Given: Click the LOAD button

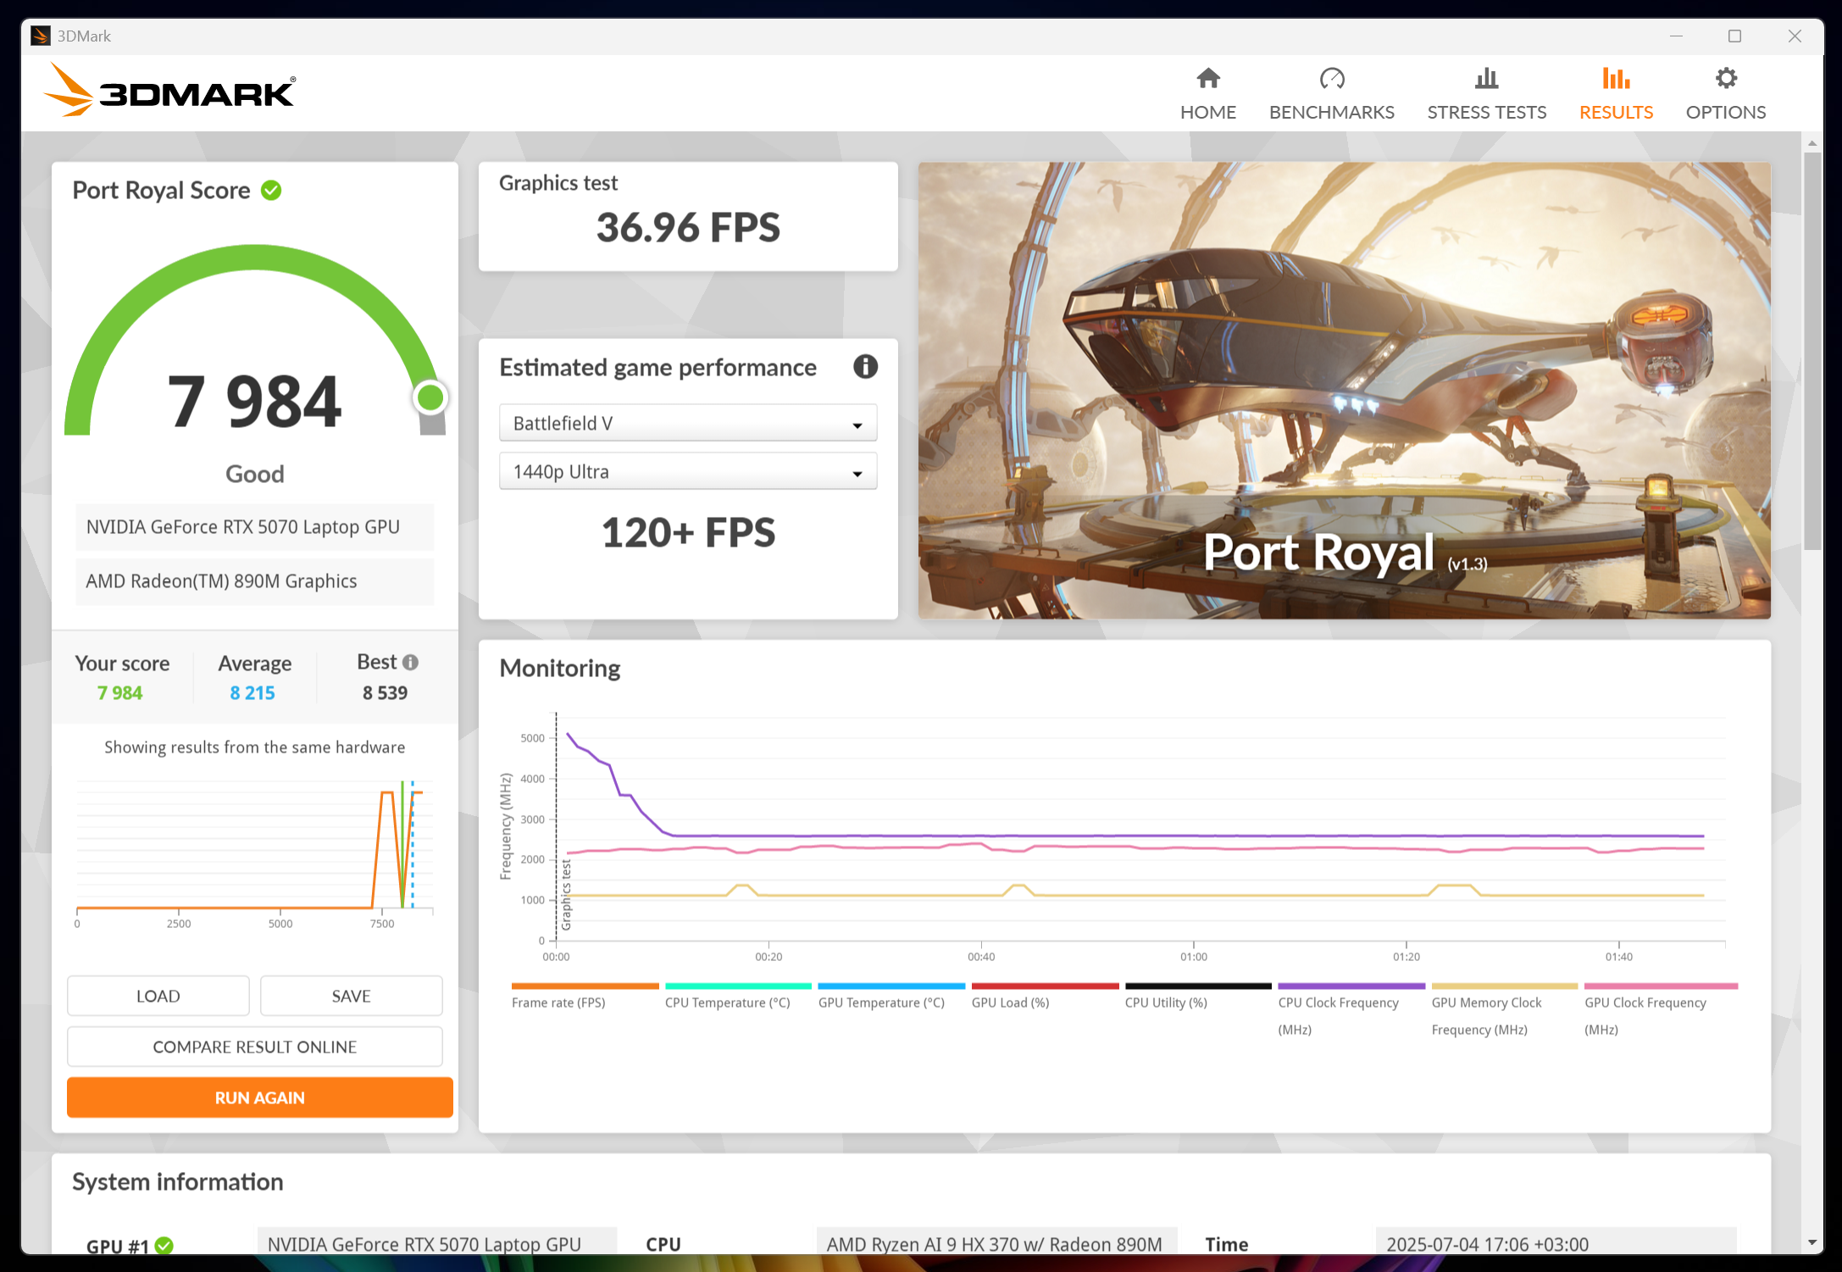Looking at the screenshot, I should pyautogui.click(x=158, y=996).
